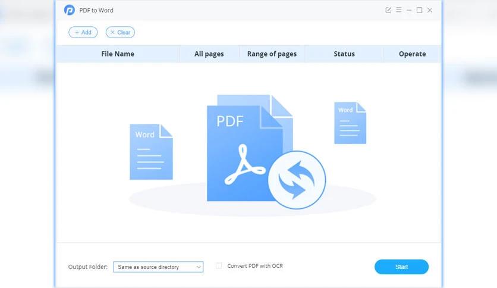The height and width of the screenshot is (288, 497).
Task: Click the Operate column header
Action: click(x=412, y=54)
